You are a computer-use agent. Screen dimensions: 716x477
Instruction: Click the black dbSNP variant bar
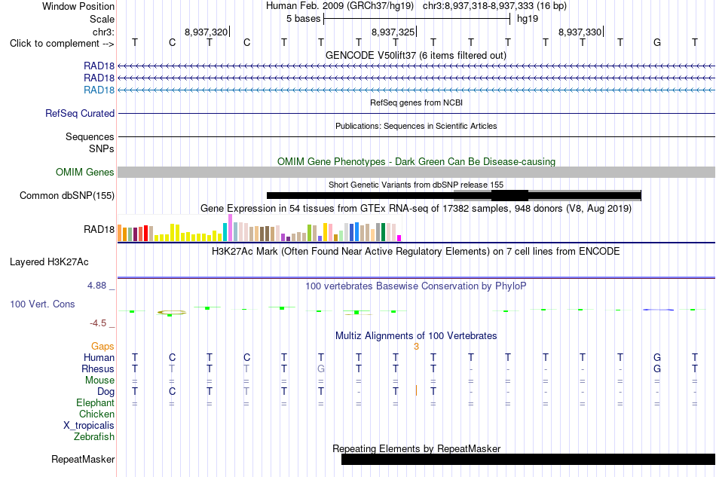[x=454, y=196]
